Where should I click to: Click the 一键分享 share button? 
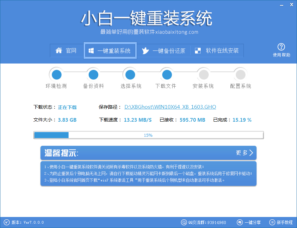(249, 222)
